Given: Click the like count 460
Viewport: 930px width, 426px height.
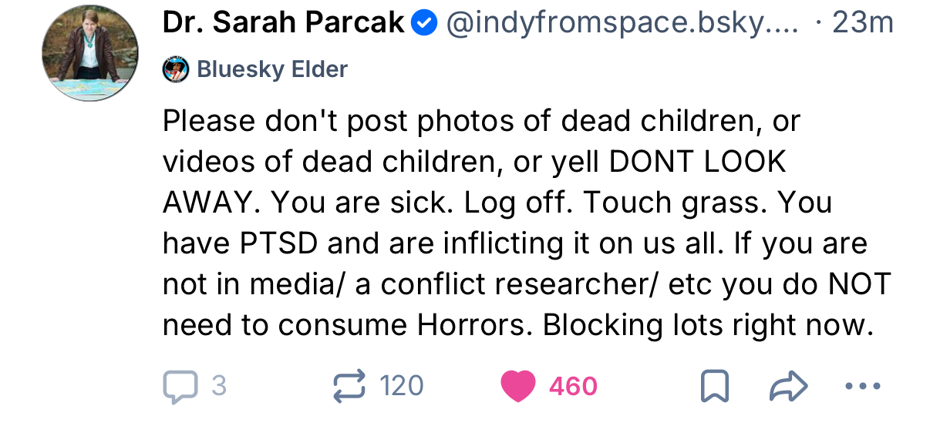Looking at the screenshot, I should tap(573, 386).
